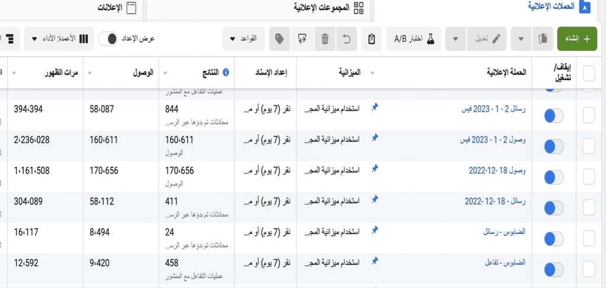This screenshot has width=606, height=288.
Task: Toggle campaign رسائل 2 - 1 - 2023 فيس on/off
Action: pyautogui.click(x=554, y=115)
